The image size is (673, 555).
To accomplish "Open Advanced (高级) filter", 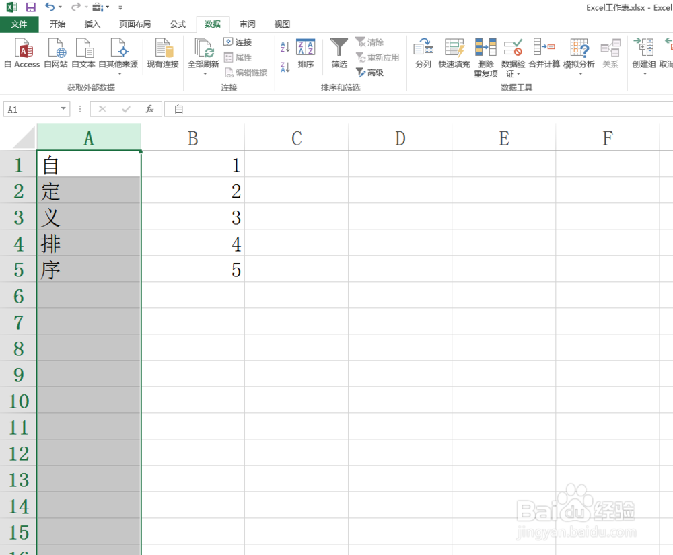I will [x=369, y=73].
